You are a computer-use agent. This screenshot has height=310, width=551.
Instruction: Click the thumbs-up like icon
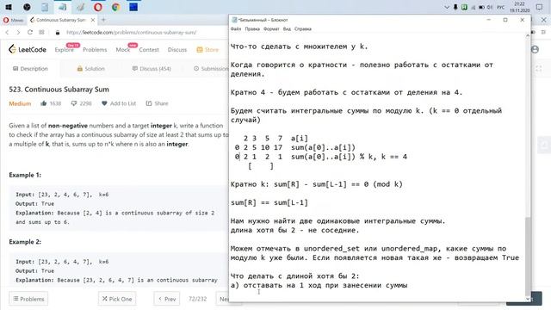[44, 103]
